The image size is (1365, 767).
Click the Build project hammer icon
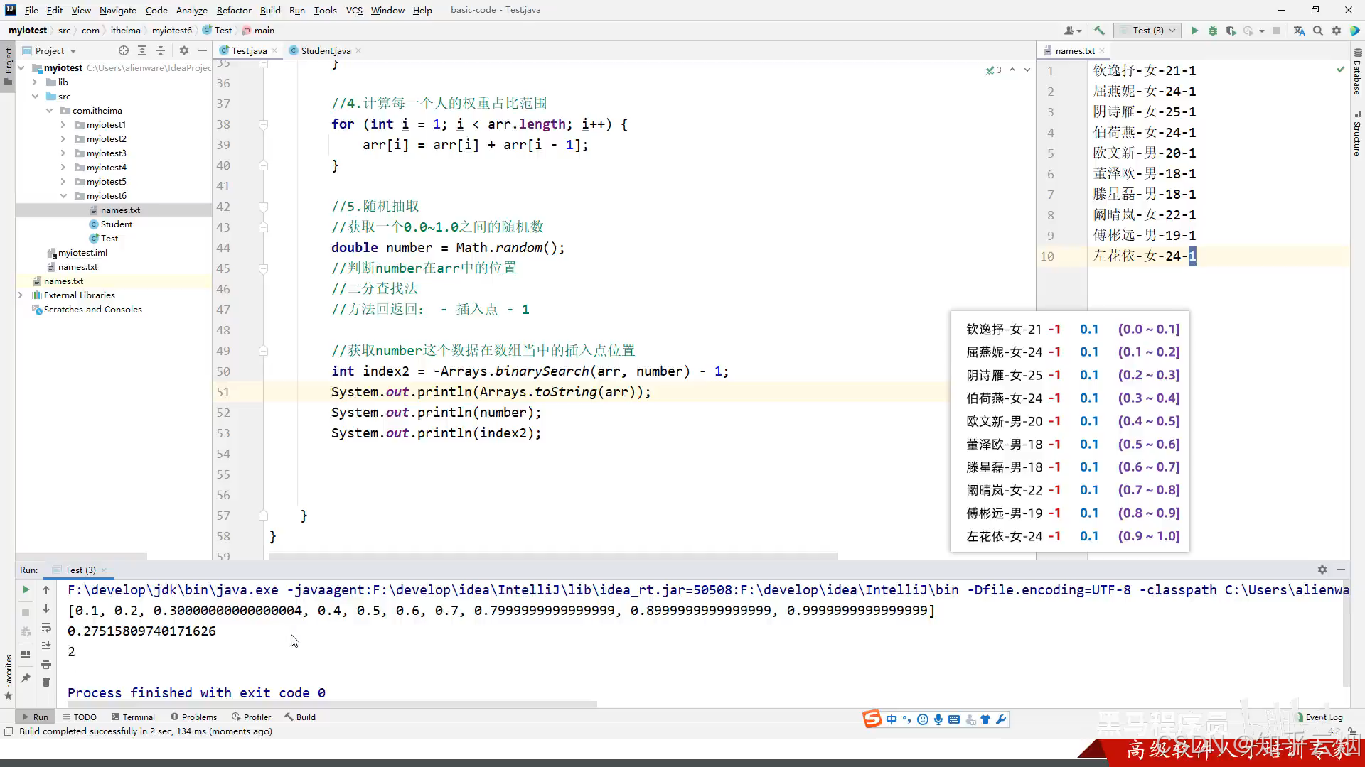pyautogui.click(x=1099, y=31)
